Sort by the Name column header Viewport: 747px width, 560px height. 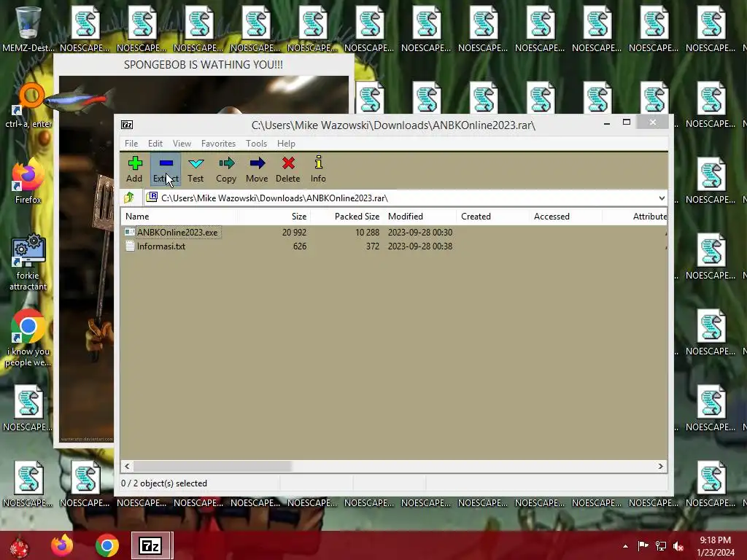pyautogui.click(x=179, y=216)
